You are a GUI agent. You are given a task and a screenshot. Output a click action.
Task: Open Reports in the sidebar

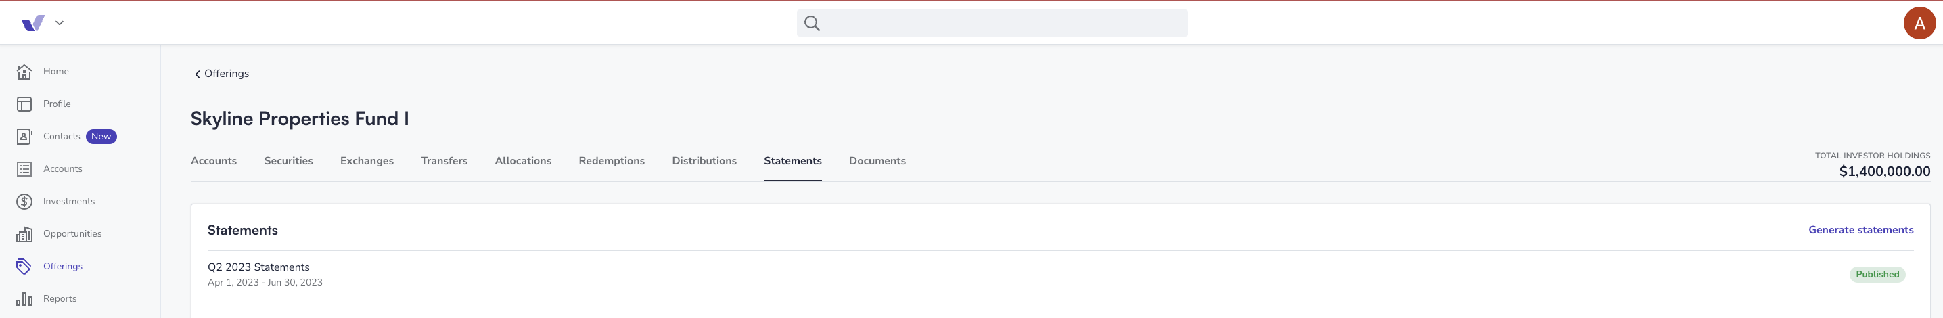tap(60, 298)
